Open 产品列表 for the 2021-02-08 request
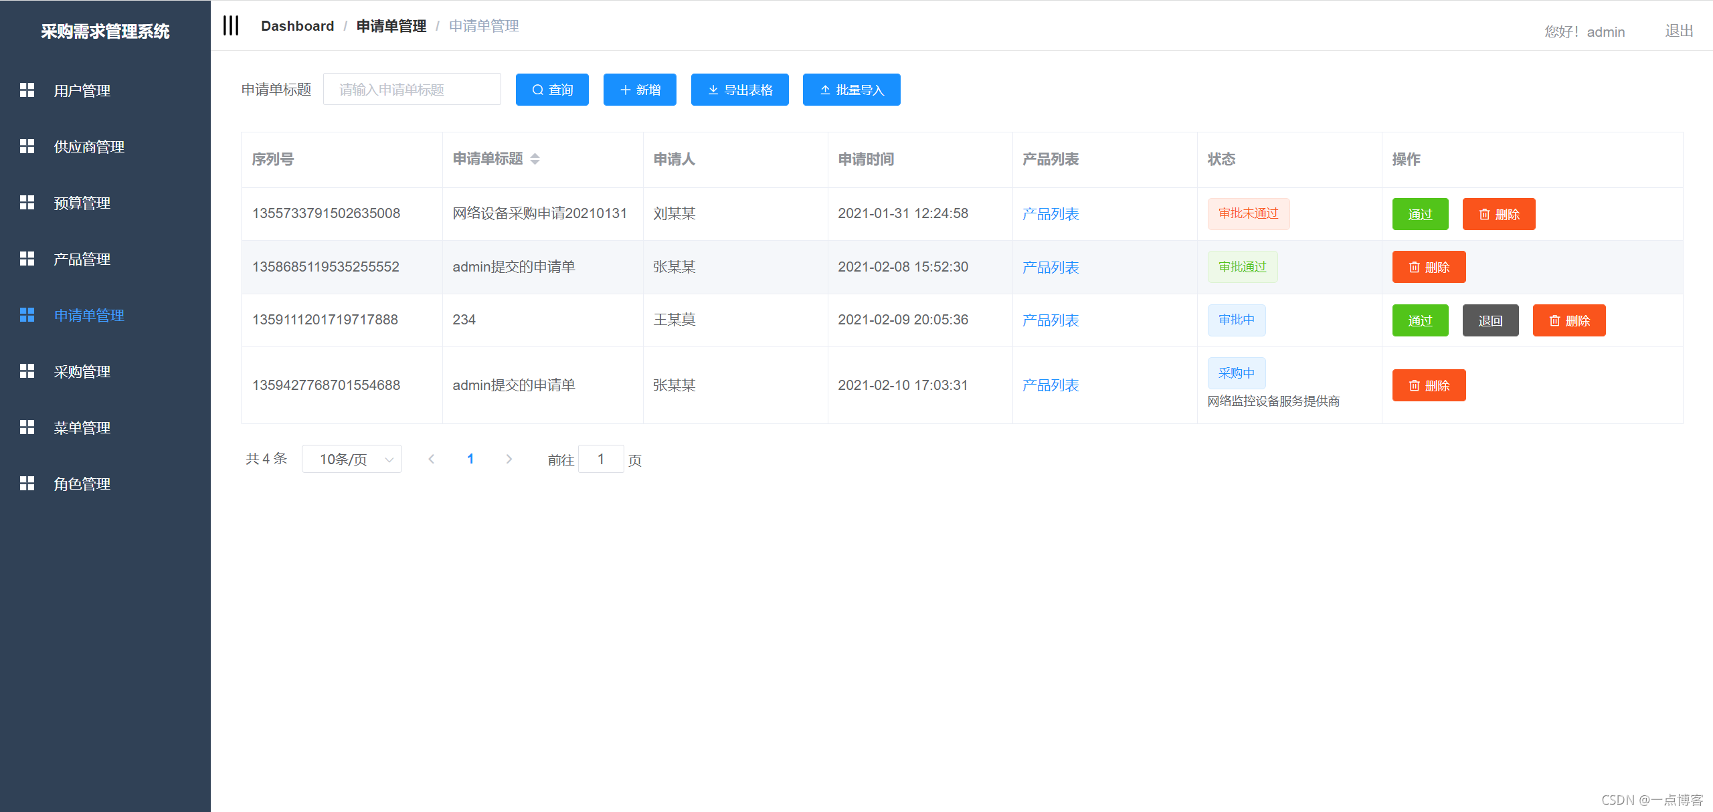Viewport: 1713px width, 812px height. click(x=1051, y=268)
